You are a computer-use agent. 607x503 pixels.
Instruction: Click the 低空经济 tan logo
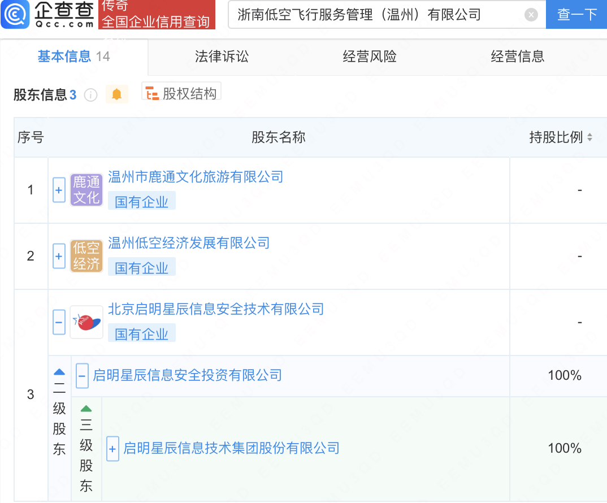pyautogui.click(x=86, y=256)
